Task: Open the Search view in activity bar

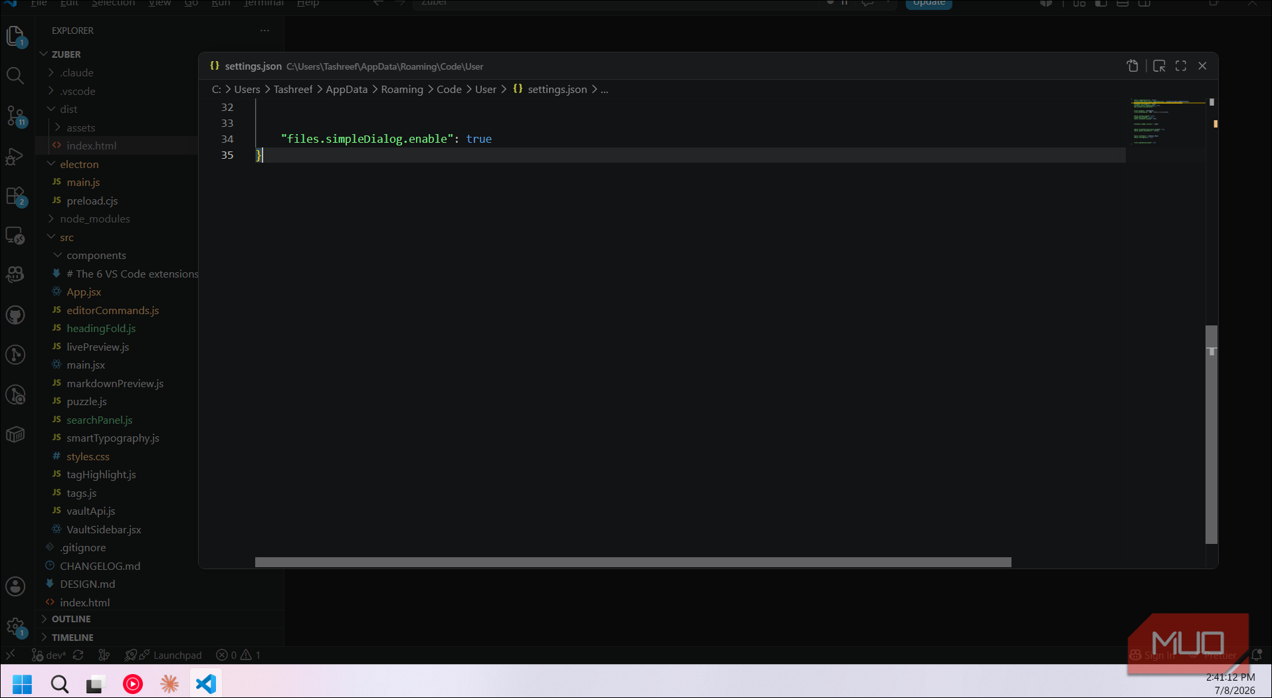Action: tap(15, 75)
